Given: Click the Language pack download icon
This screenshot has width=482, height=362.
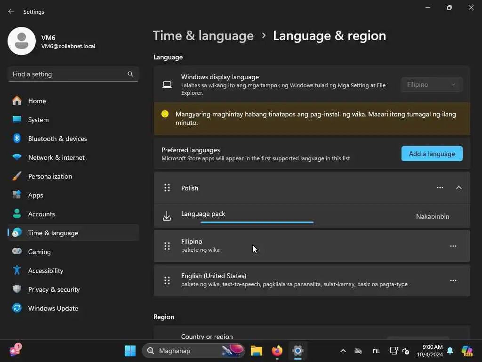Looking at the screenshot, I should pyautogui.click(x=167, y=216).
